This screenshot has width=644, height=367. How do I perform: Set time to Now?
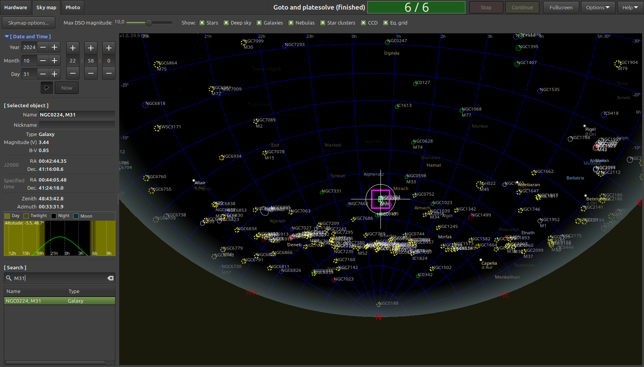tap(67, 88)
